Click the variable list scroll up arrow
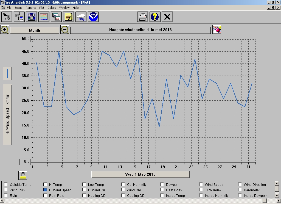This screenshot has width=281, height=204. coord(277,183)
